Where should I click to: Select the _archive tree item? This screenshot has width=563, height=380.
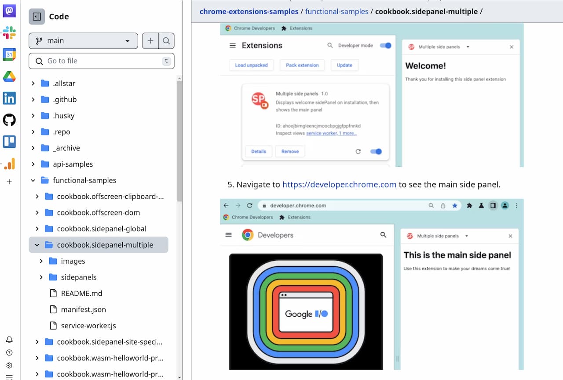point(99,148)
